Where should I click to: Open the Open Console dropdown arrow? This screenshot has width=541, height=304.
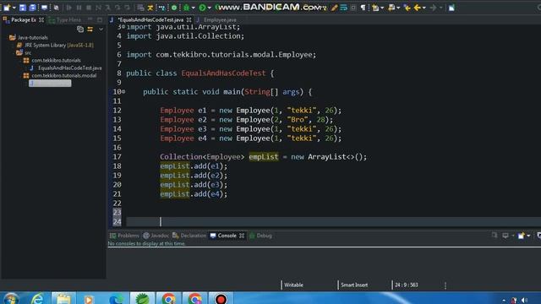point(528,236)
